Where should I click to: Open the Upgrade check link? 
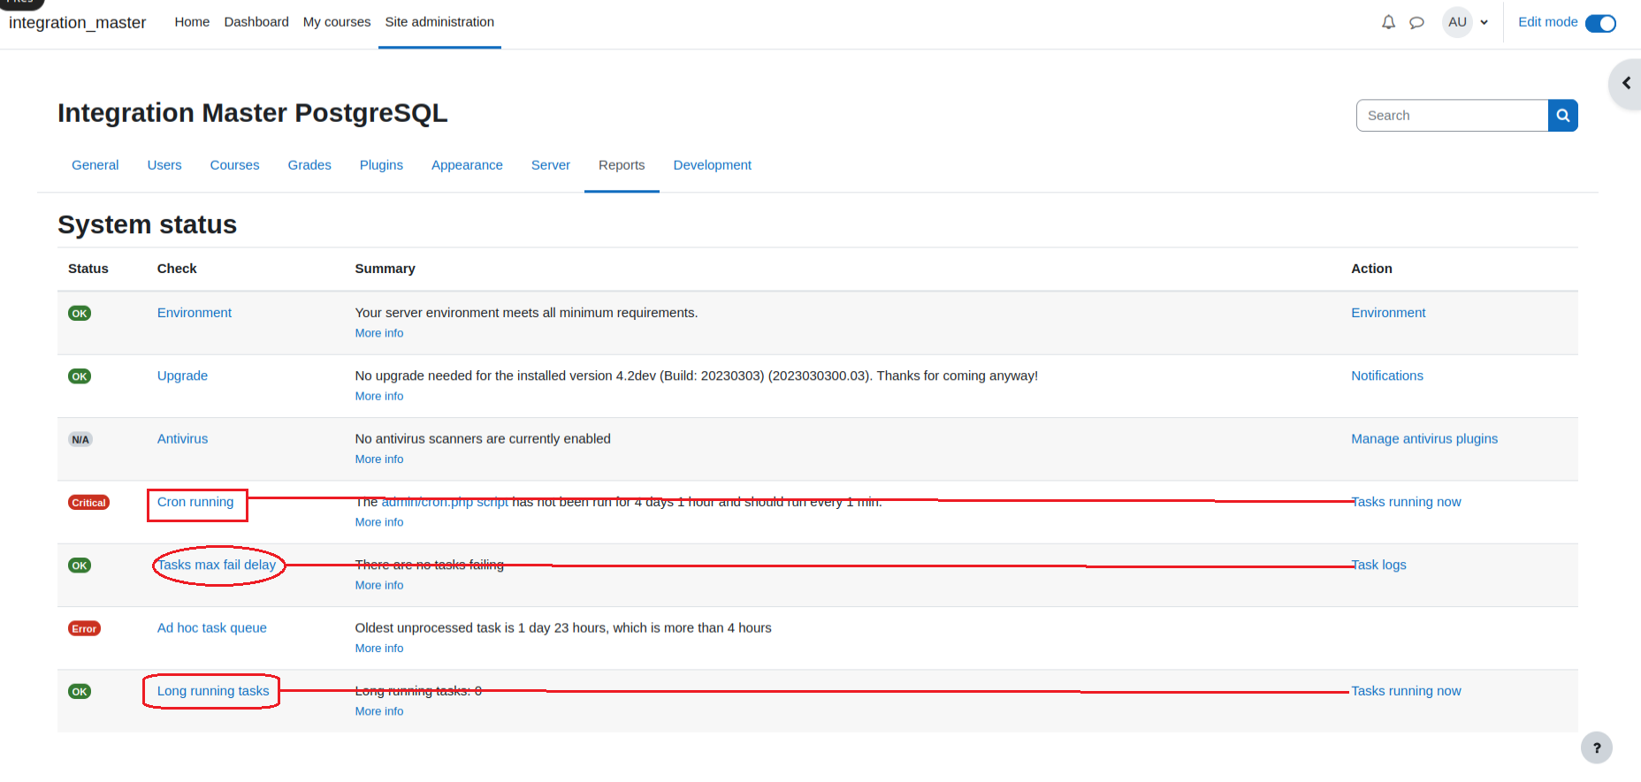(182, 376)
